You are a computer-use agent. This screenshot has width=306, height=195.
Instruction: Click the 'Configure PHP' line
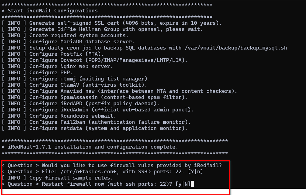pyautogui.click(x=37, y=73)
